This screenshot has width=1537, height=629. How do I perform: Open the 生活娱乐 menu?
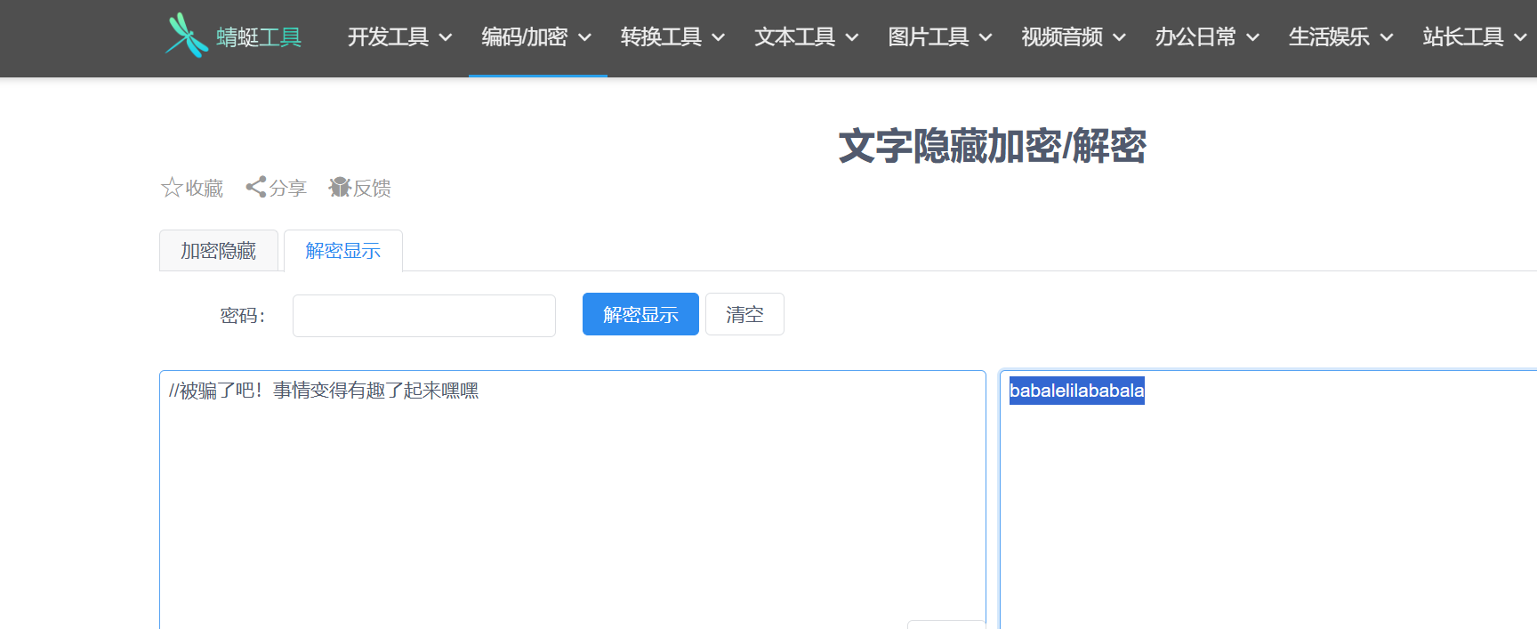(x=1340, y=37)
